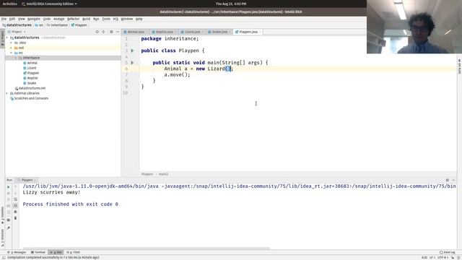Collapse the src folder
Screen dimensions: 462x260
tap(12, 53)
